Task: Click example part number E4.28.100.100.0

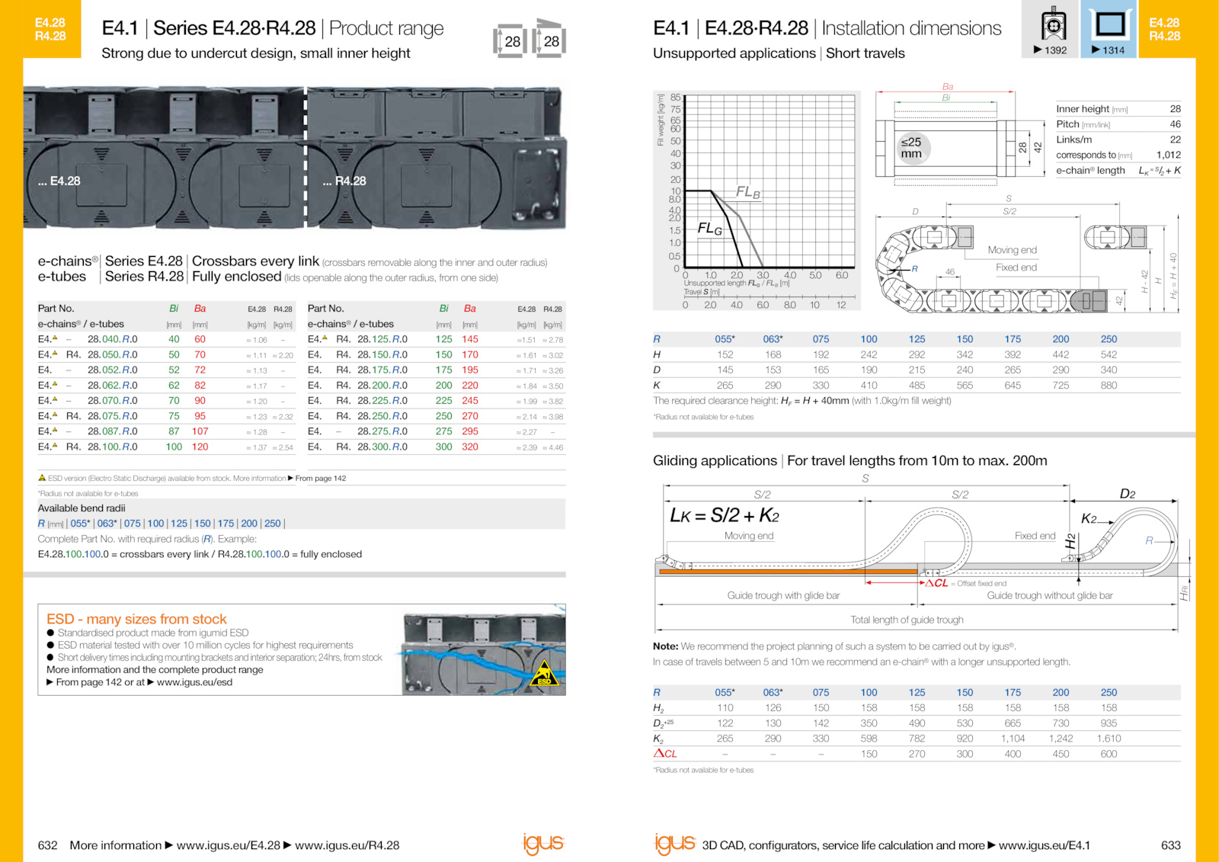Action: click(x=74, y=554)
